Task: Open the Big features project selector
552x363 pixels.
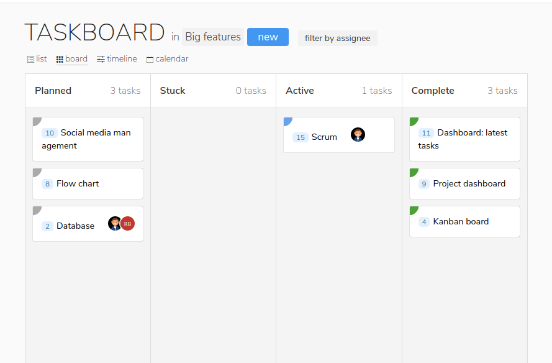Action: (x=213, y=37)
